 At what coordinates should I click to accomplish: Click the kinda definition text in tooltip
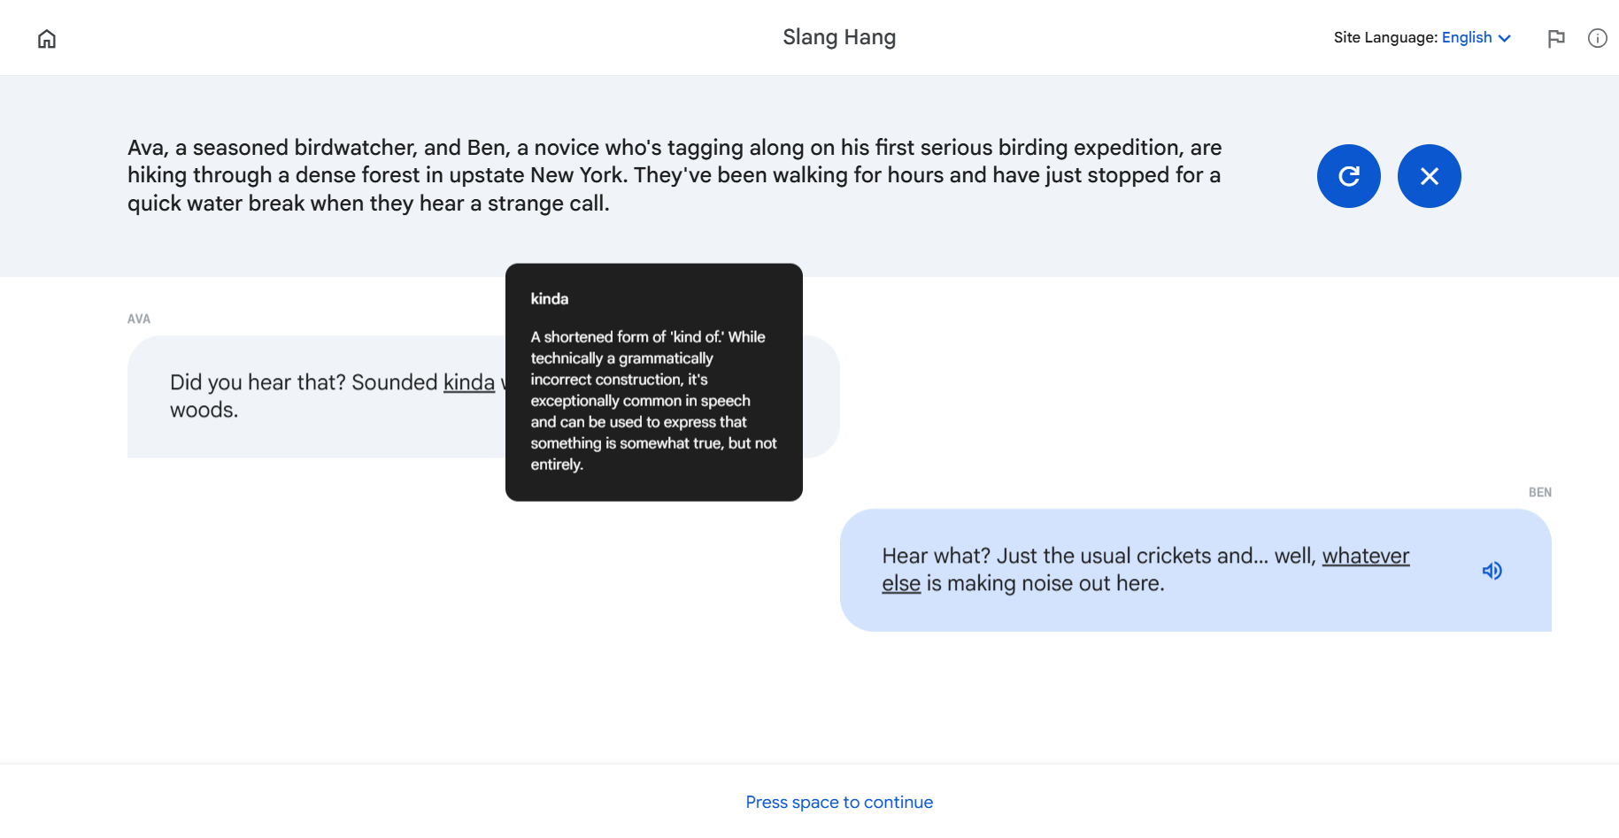[653, 401]
